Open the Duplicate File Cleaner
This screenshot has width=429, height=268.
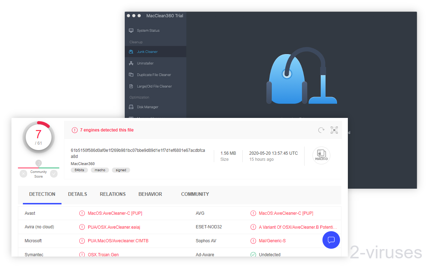click(154, 74)
